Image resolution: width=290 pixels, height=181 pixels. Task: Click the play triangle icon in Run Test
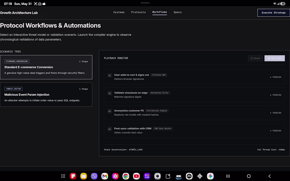[269, 58]
